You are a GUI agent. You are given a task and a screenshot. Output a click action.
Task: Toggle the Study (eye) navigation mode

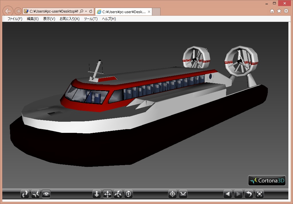click(x=46, y=194)
